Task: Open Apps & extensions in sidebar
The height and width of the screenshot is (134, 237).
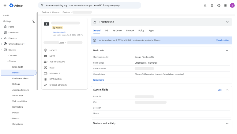Action: pyautogui.click(x=21, y=90)
